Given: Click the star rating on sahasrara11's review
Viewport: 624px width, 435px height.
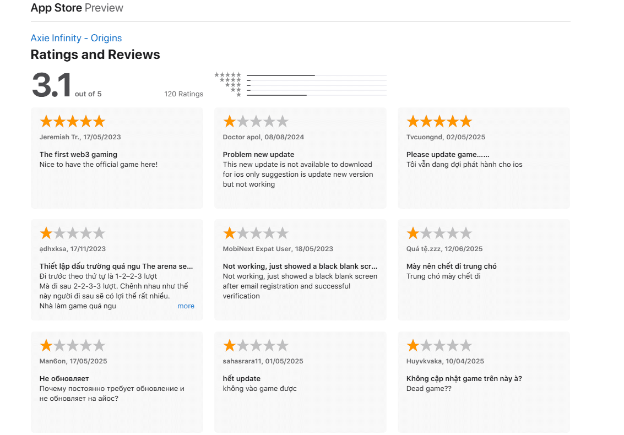Looking at the screenshot, I should pos(256,345).
